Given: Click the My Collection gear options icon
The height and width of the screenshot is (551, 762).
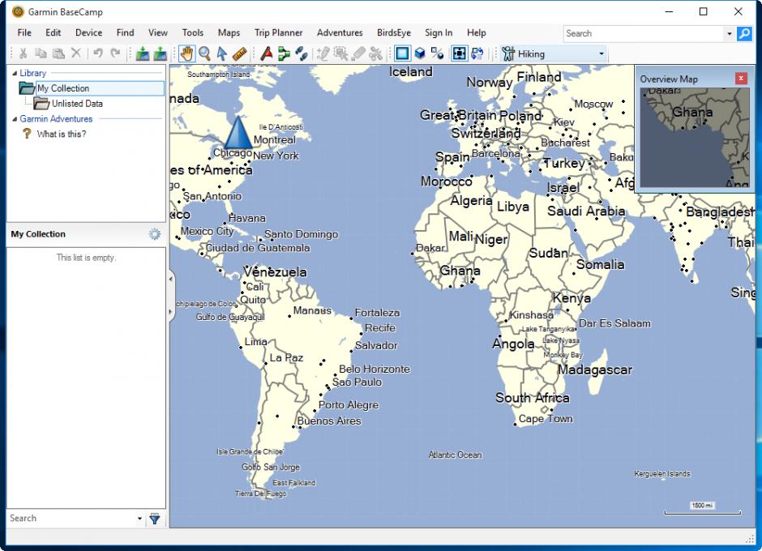Looking at the screenshot, I should click(x=155, y=234).
